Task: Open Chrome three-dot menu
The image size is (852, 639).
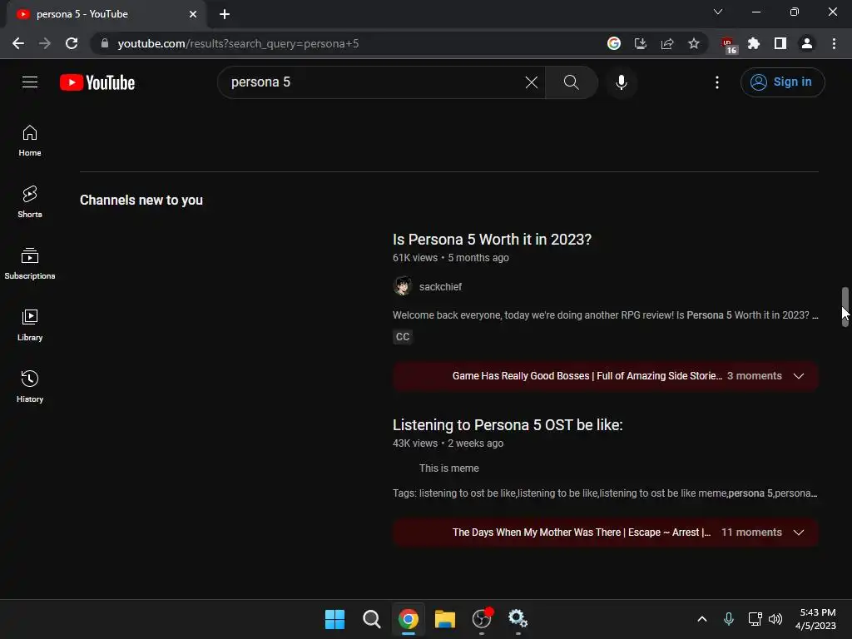Action: [x=834, y=43]
